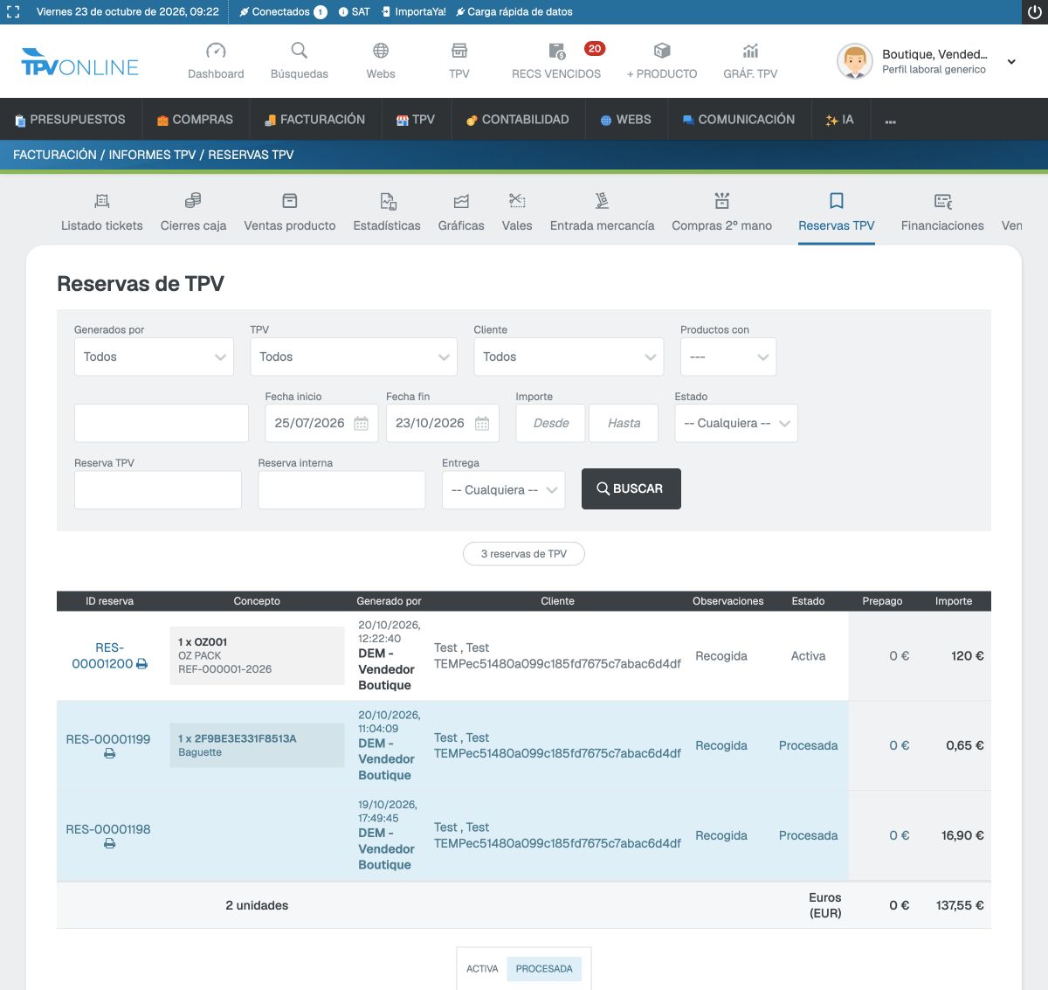1048x990 pixels.
Task: Open the Estado dropdown
Action: pos(736,423)
